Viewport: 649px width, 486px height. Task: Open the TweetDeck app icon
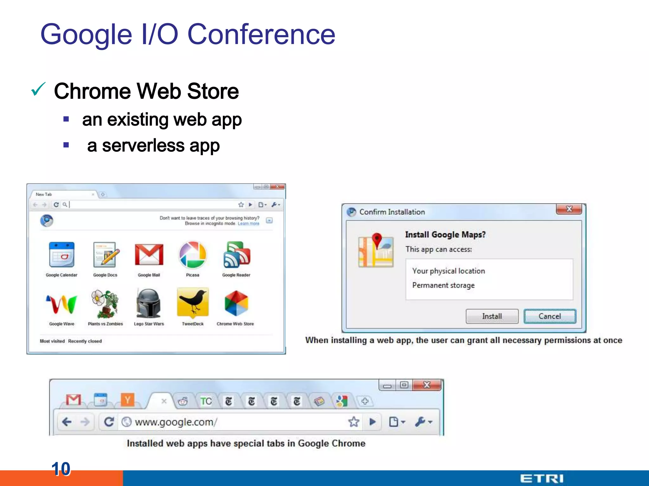click(193, 303)
